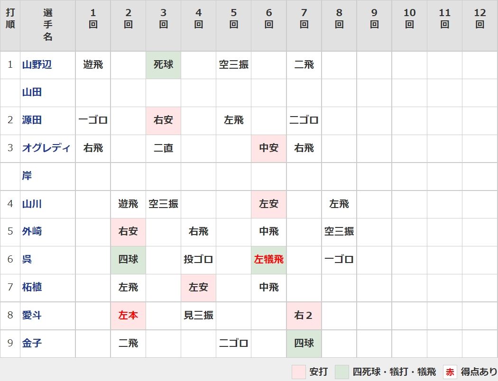Click the green 四死球 legend swatch

coord(342,372)
